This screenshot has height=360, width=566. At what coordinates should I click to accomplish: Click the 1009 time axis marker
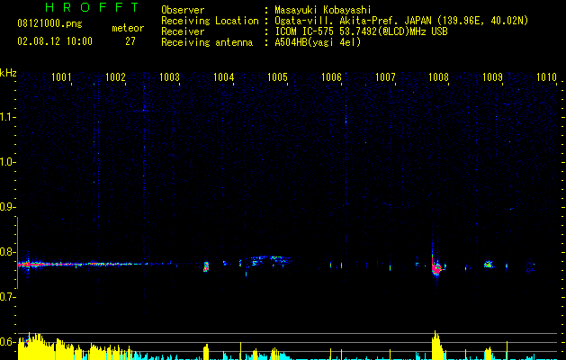(x=493, y=77)
